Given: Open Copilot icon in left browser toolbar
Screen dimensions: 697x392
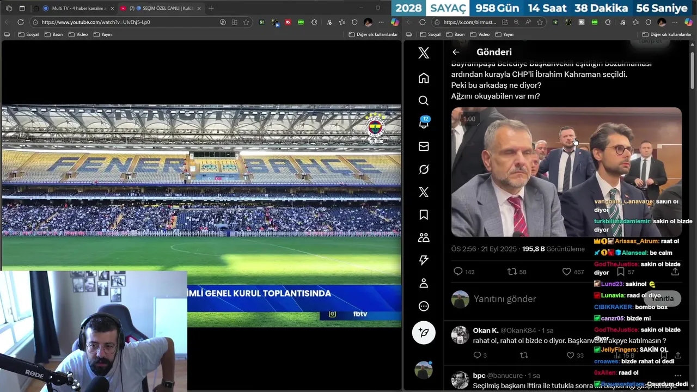Looking at the screenshot, I should pyautogui.click(x=395, y=22).
